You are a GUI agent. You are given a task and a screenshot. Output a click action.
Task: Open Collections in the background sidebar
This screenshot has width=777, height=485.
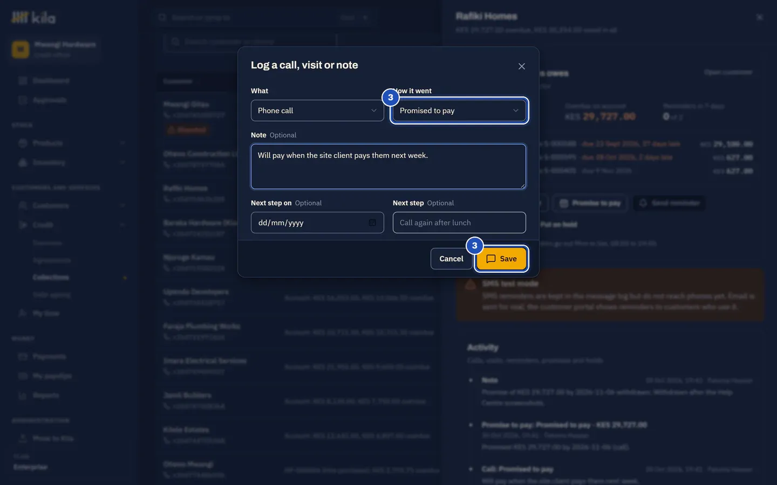[51, 277]
